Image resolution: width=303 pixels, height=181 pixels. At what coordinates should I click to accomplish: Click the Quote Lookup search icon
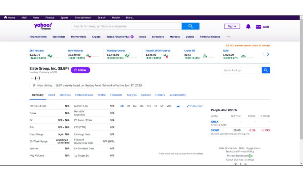click(266, 70)
